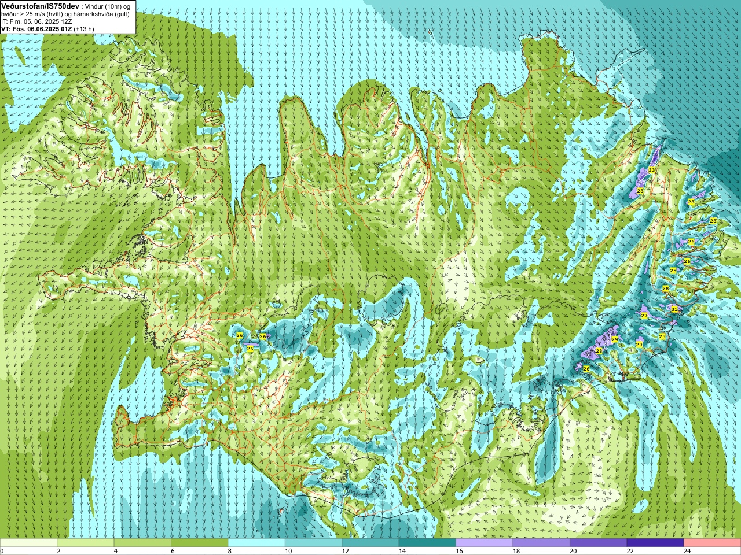Pick the 0–2 m/s pale yellow swatch
Image resolution: width=741 pixels, height=555 pixels.
click(28, 543)
